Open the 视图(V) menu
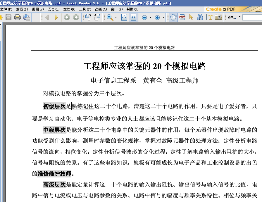262x202 pixels. [x=38, y=9]
